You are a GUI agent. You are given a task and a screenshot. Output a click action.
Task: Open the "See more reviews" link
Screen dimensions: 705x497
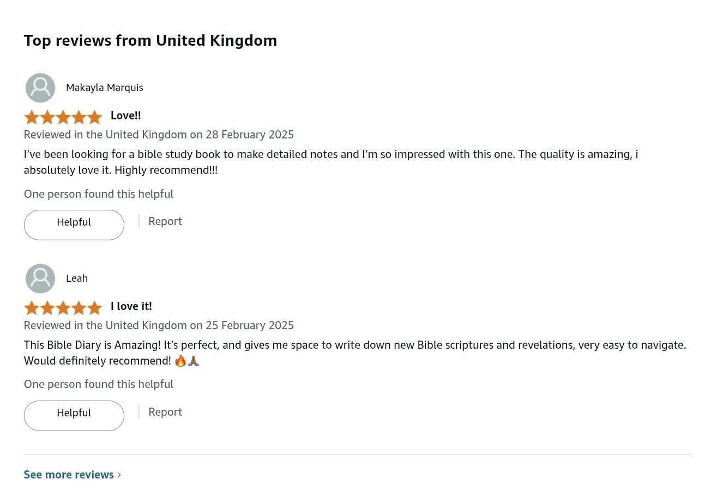click(69, 475)
